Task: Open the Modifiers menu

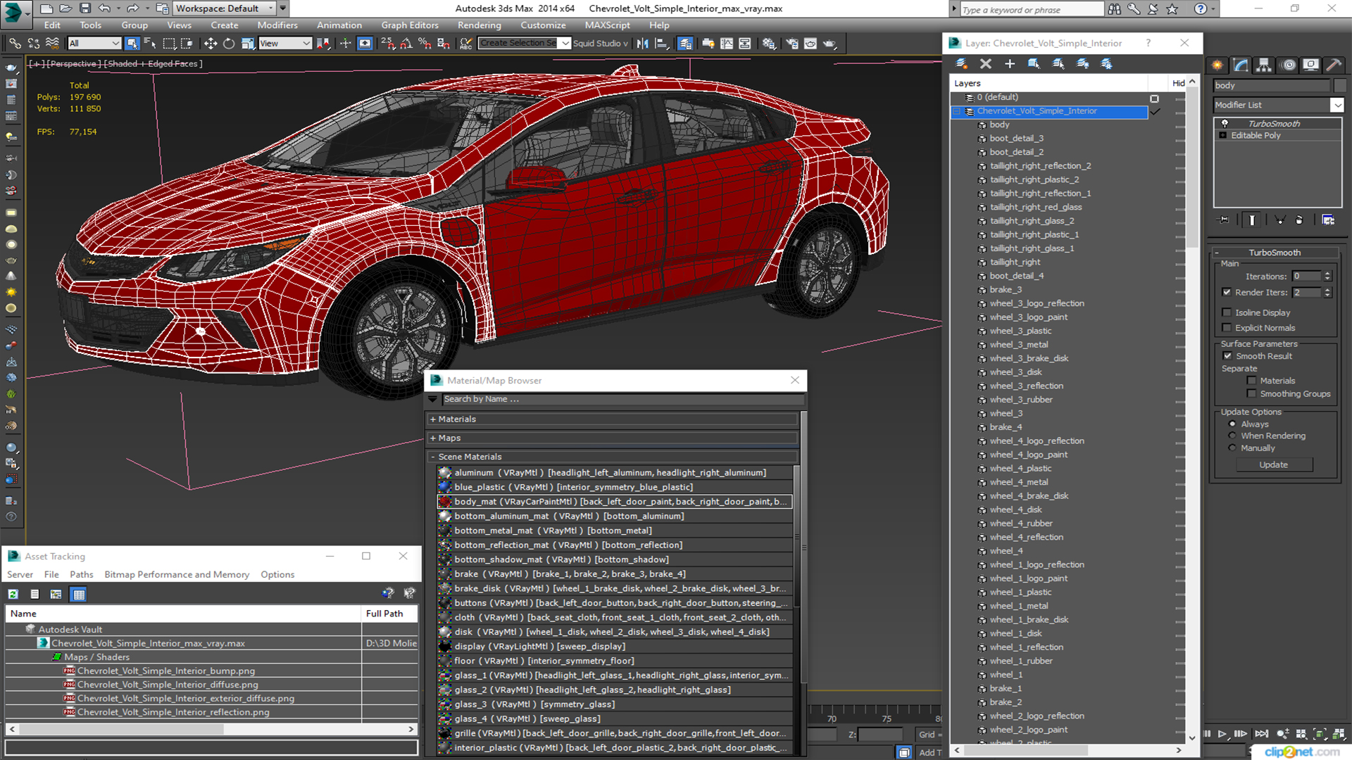Action: (x=277, y=25)
